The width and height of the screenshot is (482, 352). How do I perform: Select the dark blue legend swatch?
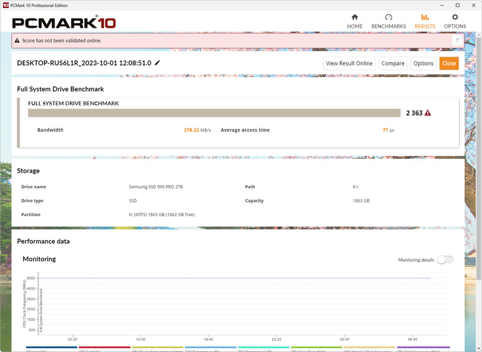coord(51,348)
